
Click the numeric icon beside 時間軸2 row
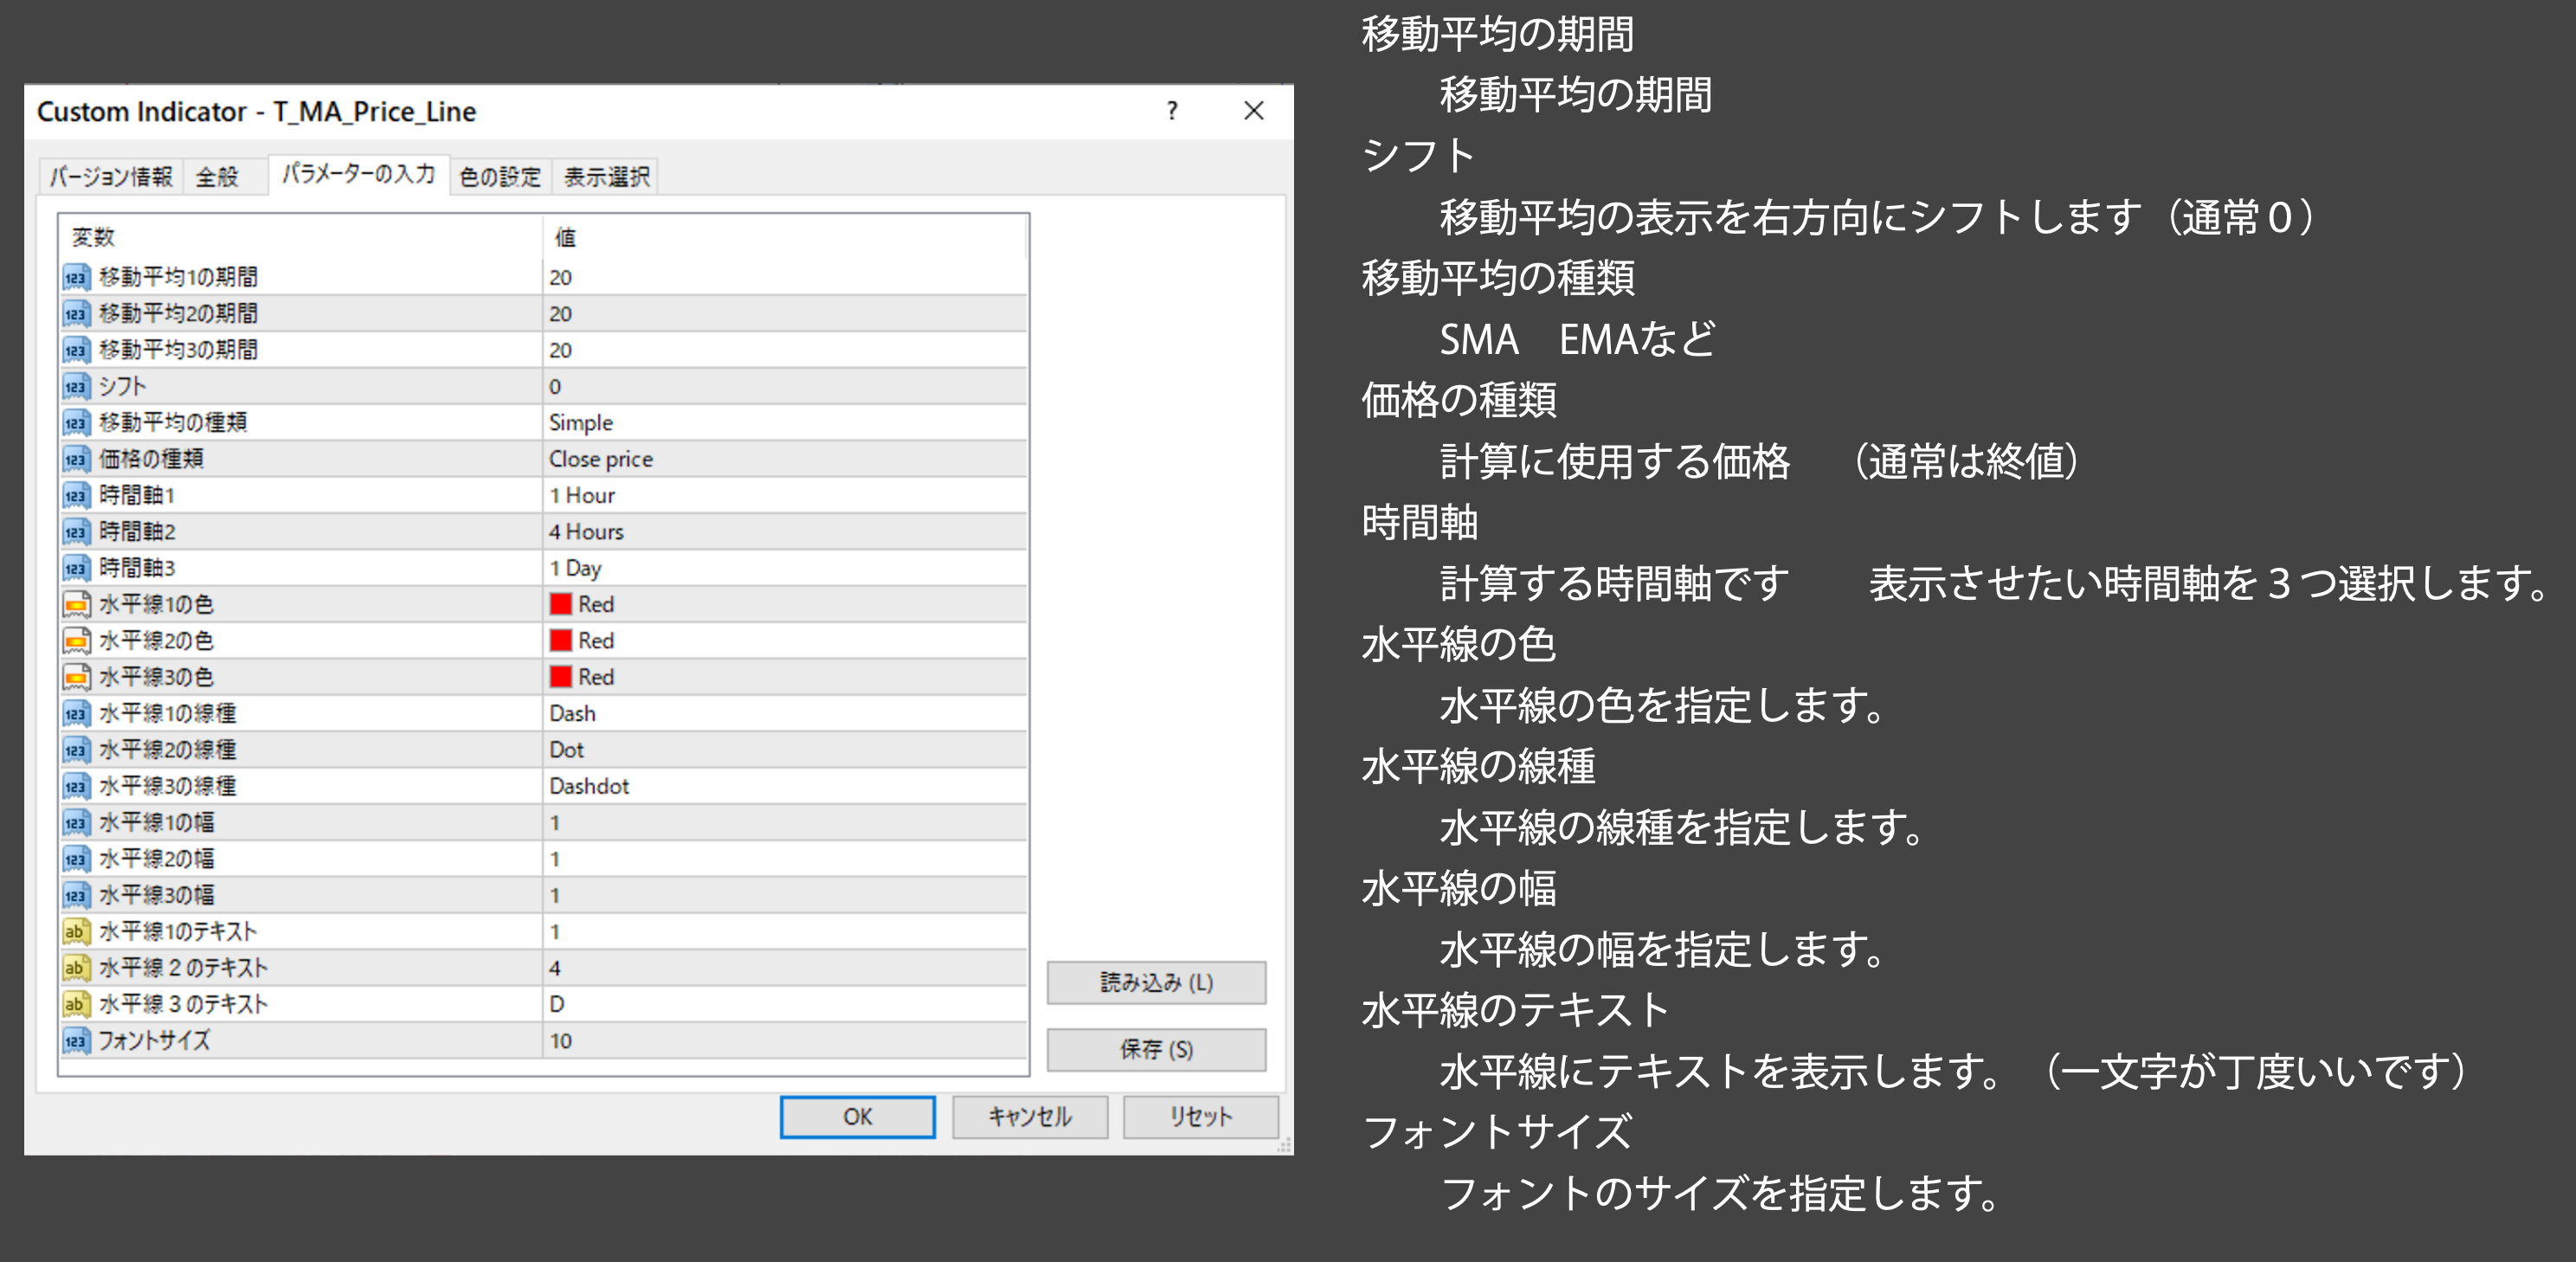click(76, 531)
